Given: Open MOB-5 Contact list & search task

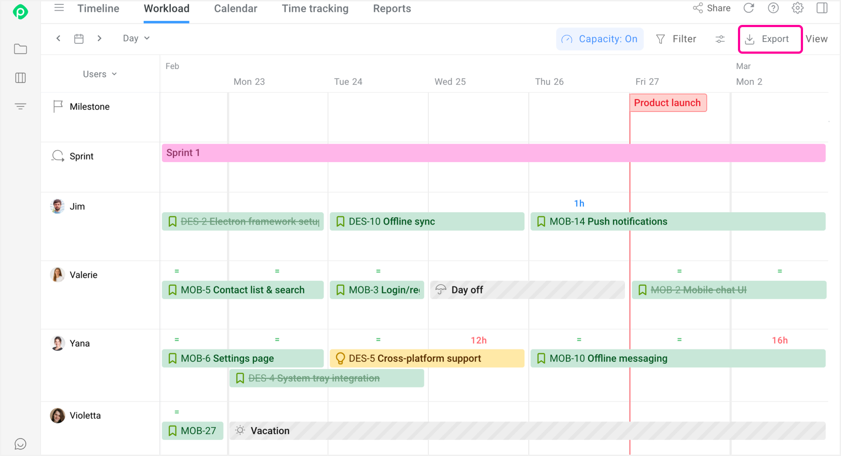Looking at the screenshot, I should click(243, 290).
